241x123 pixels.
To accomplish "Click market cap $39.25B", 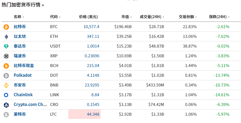I will (124, 36).
